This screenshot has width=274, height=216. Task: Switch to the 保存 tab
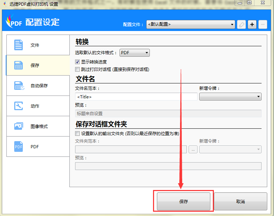click(38, 65)
